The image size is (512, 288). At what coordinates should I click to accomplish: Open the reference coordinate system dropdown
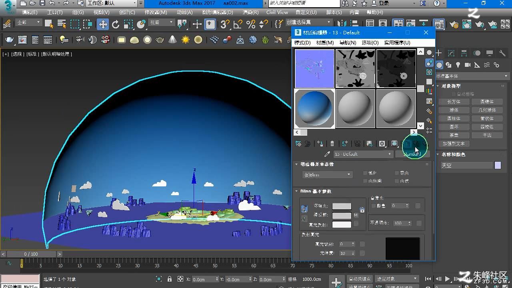coord(162,23)
